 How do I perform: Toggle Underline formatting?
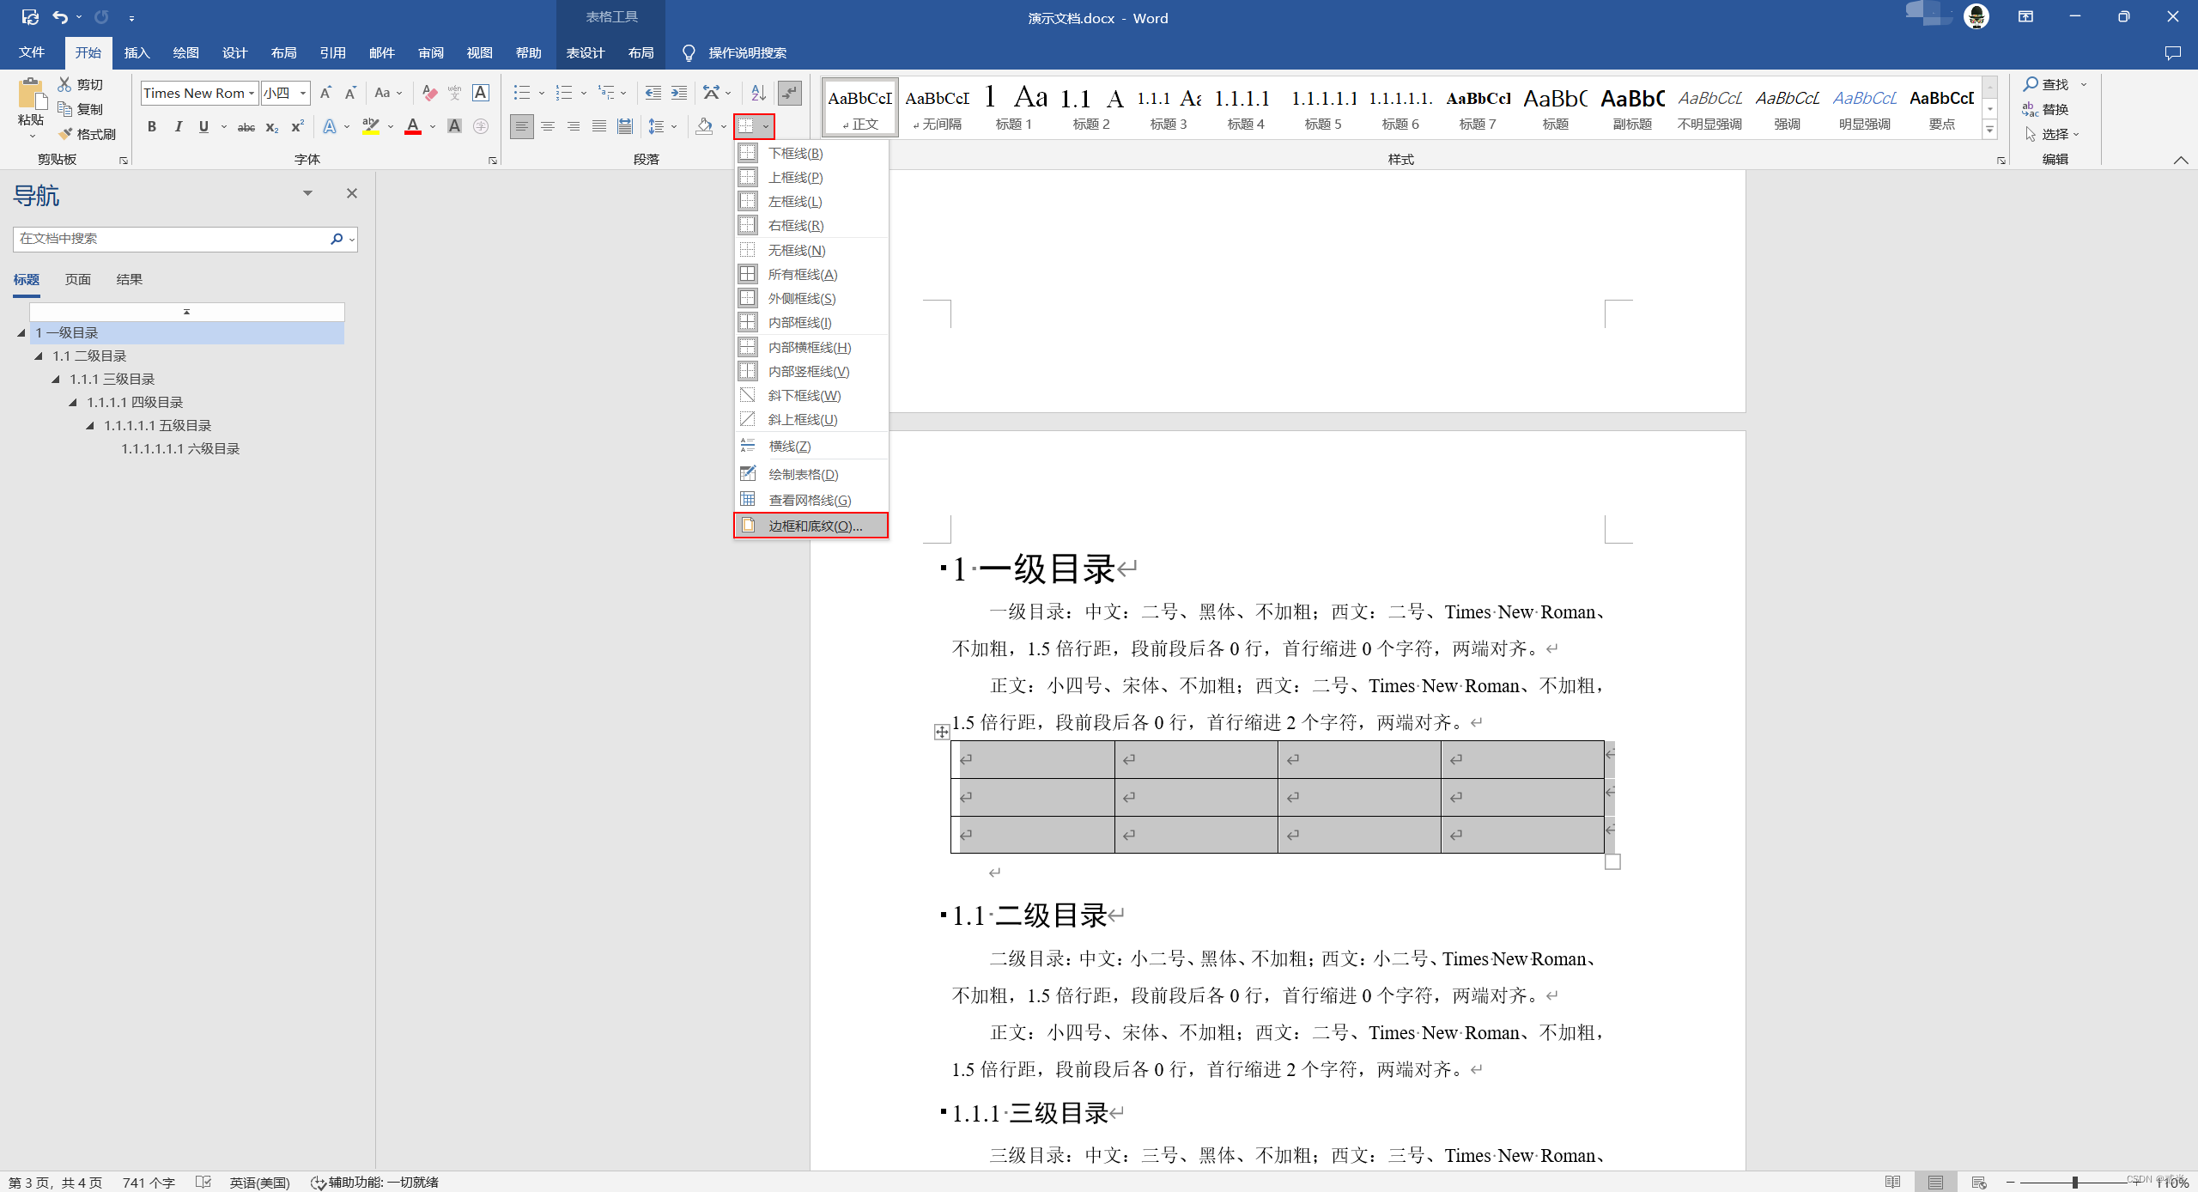point(203,127)
